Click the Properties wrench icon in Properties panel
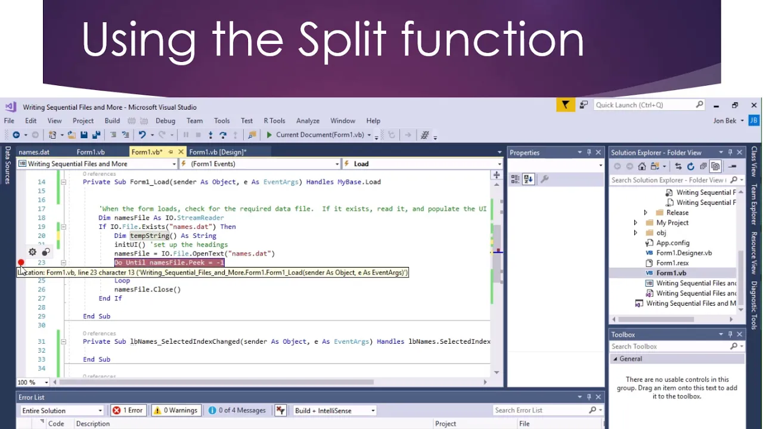This screenshot has width=763, height=429. tap(544, 179)
